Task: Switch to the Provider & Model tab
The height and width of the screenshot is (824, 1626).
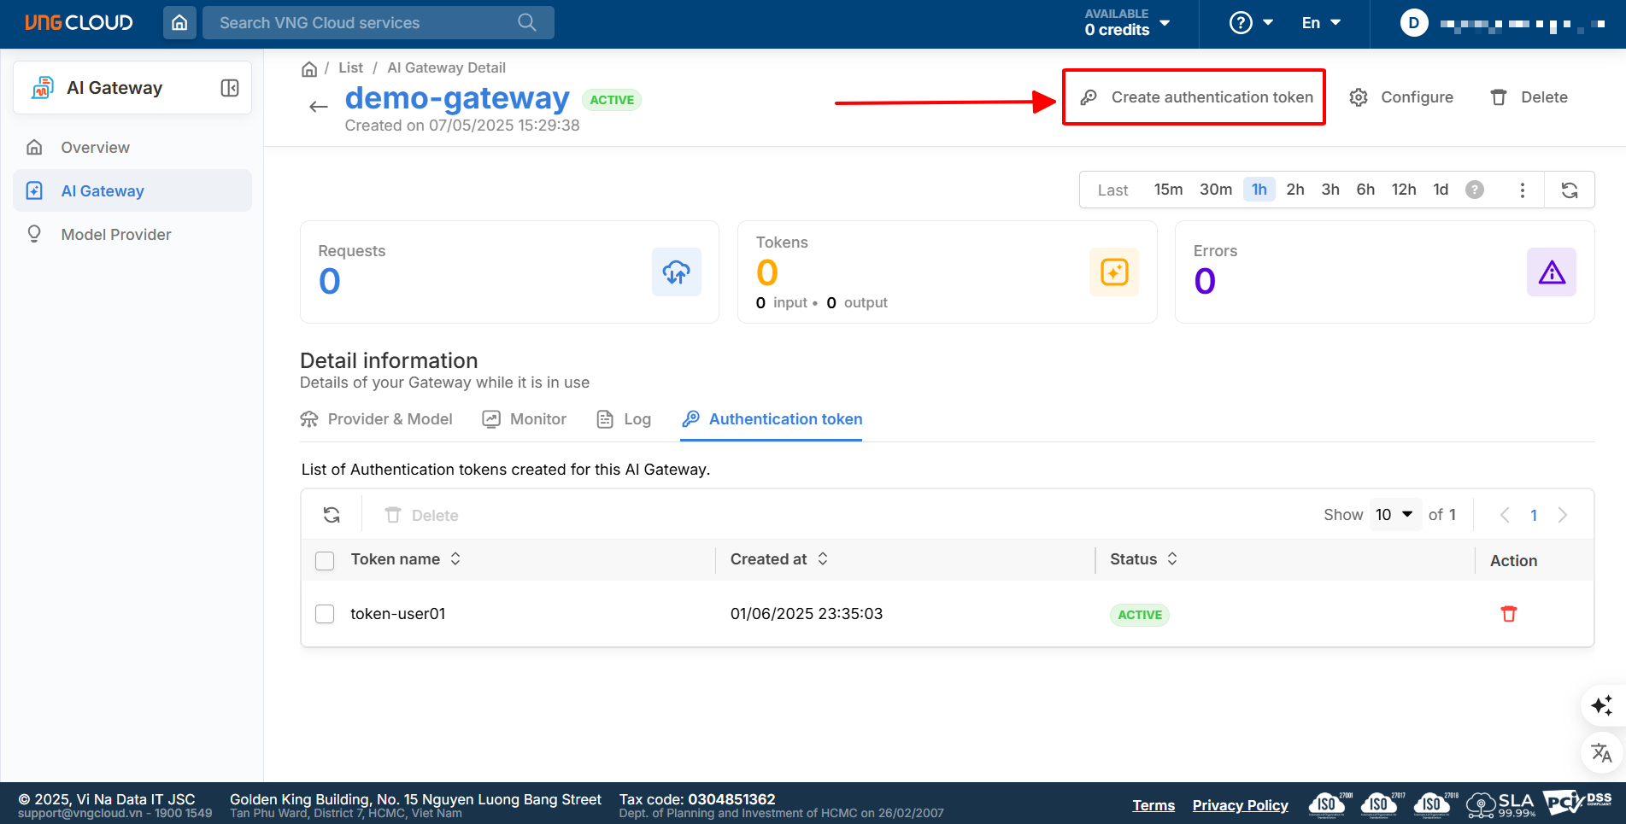Action: [377, 419]
